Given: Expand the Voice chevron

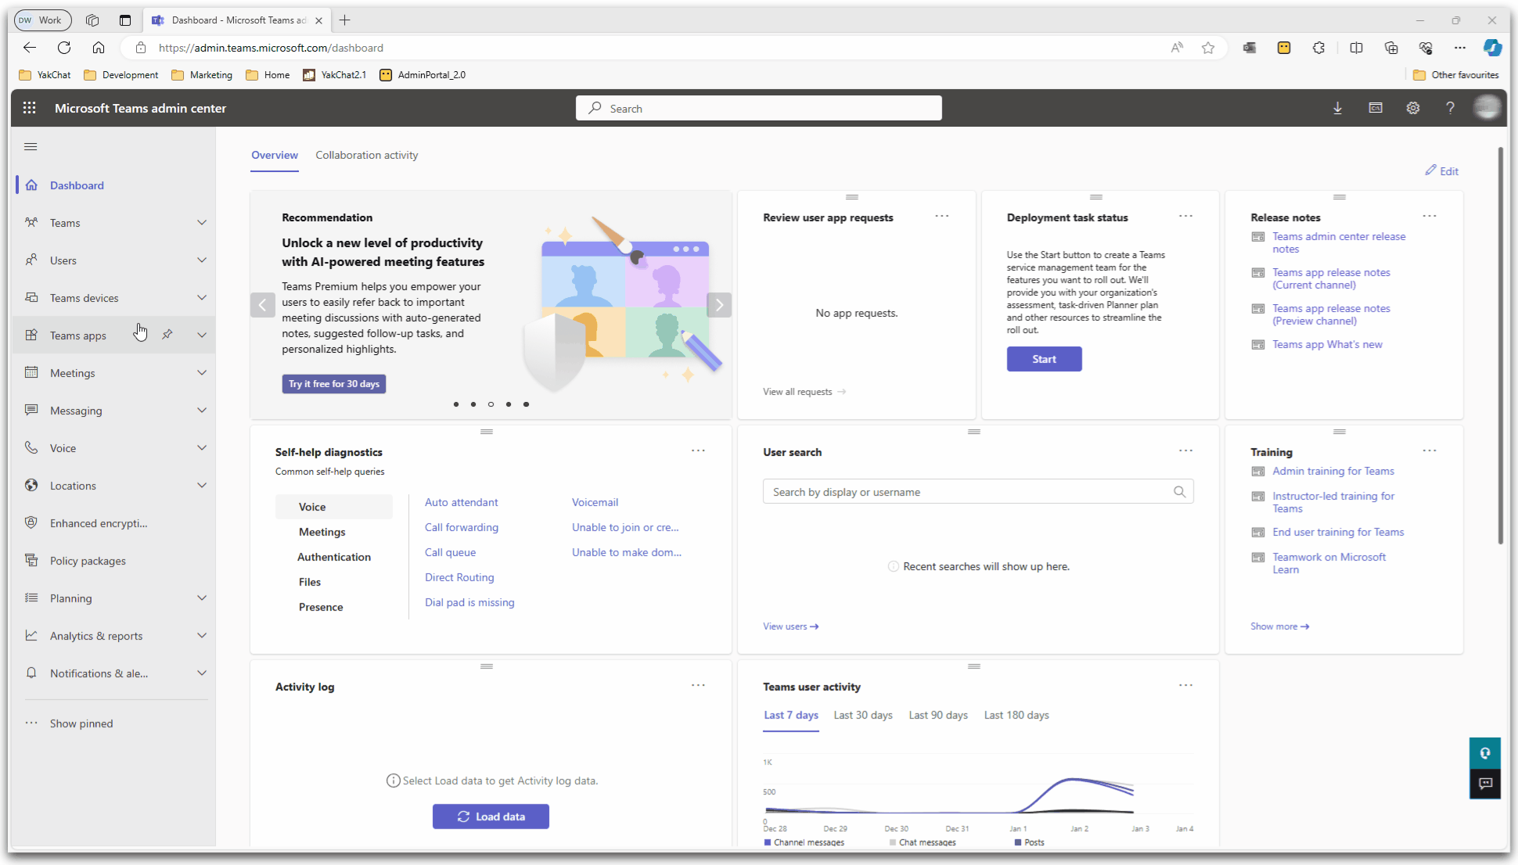Looking at the screenshot, I should (202, 447).
